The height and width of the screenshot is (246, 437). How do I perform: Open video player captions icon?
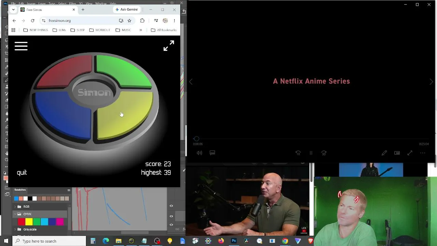pos(212,153)
